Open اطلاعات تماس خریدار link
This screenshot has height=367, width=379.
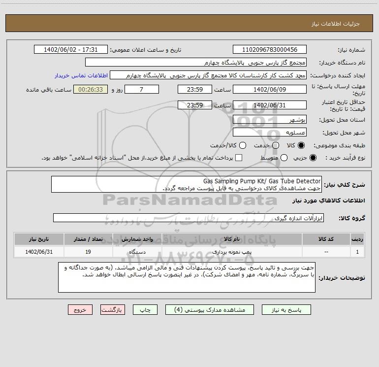coord(81,75)
